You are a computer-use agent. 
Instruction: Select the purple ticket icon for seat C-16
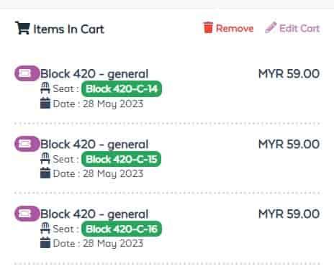pyautogui.click(x=27, y=214)
